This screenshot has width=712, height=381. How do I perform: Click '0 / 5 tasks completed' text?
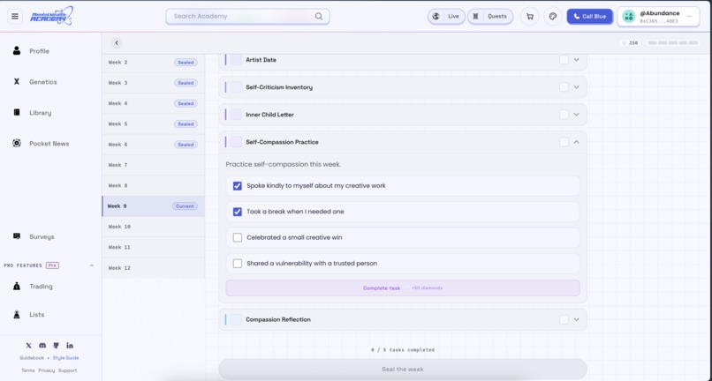click(403, 350)
